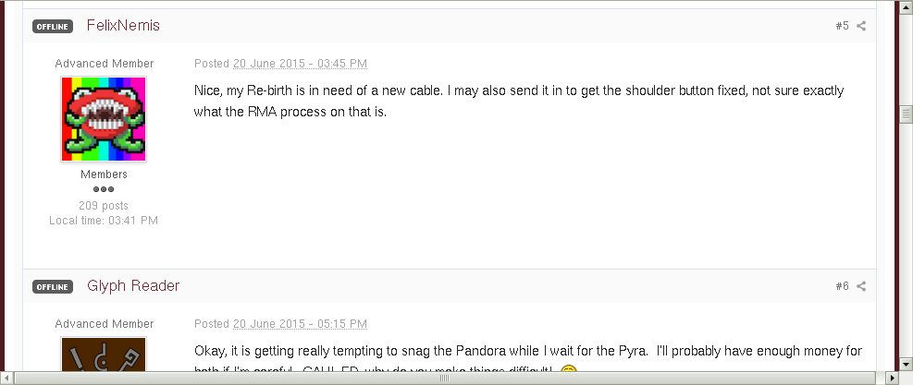
Task: Click the OFFLINE badge beside Glyph Reader
Action: [x=53, y=287]
